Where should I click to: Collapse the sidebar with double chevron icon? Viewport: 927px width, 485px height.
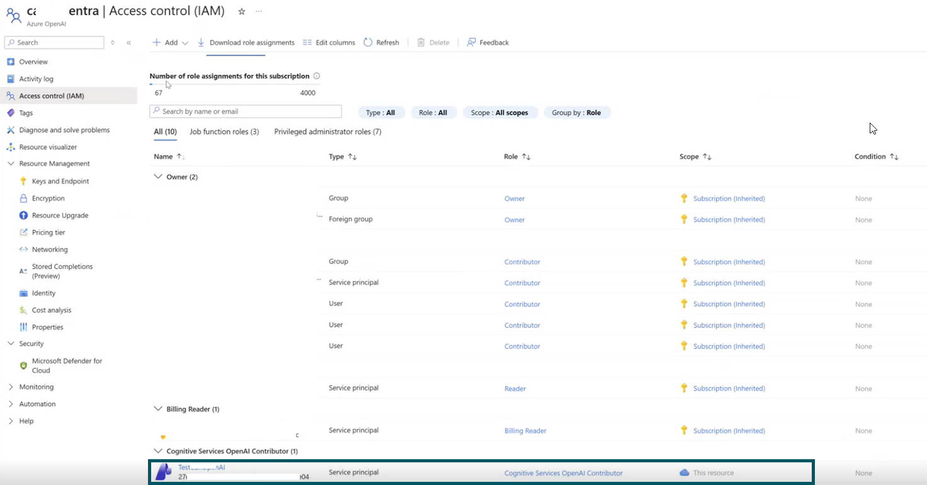[128, 43]
